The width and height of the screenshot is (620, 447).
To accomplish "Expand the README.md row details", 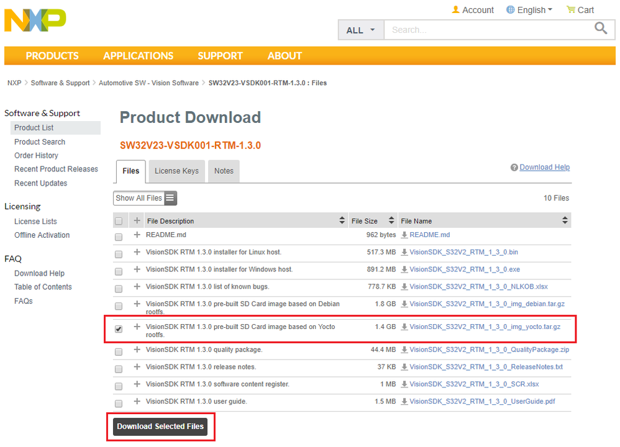I will [137, 235].
